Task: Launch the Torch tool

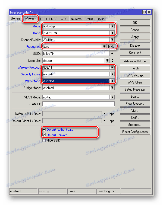Action: pos(135,68)
